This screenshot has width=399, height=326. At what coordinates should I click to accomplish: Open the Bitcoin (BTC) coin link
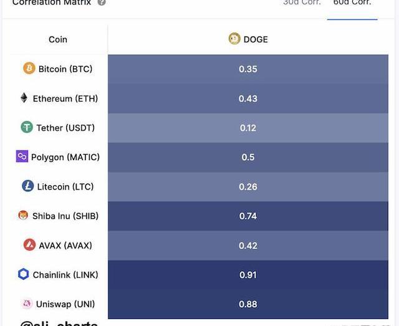point(65,69)
